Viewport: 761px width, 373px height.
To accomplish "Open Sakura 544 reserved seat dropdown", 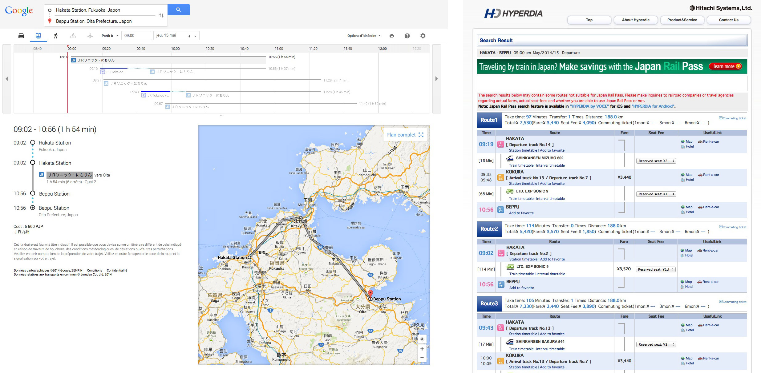I will click(x=656, y=344).
